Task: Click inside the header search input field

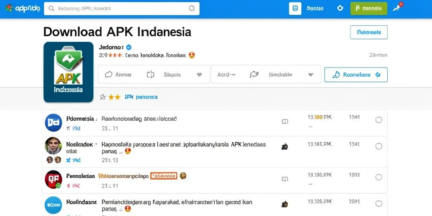Action: tap(122, 8)
